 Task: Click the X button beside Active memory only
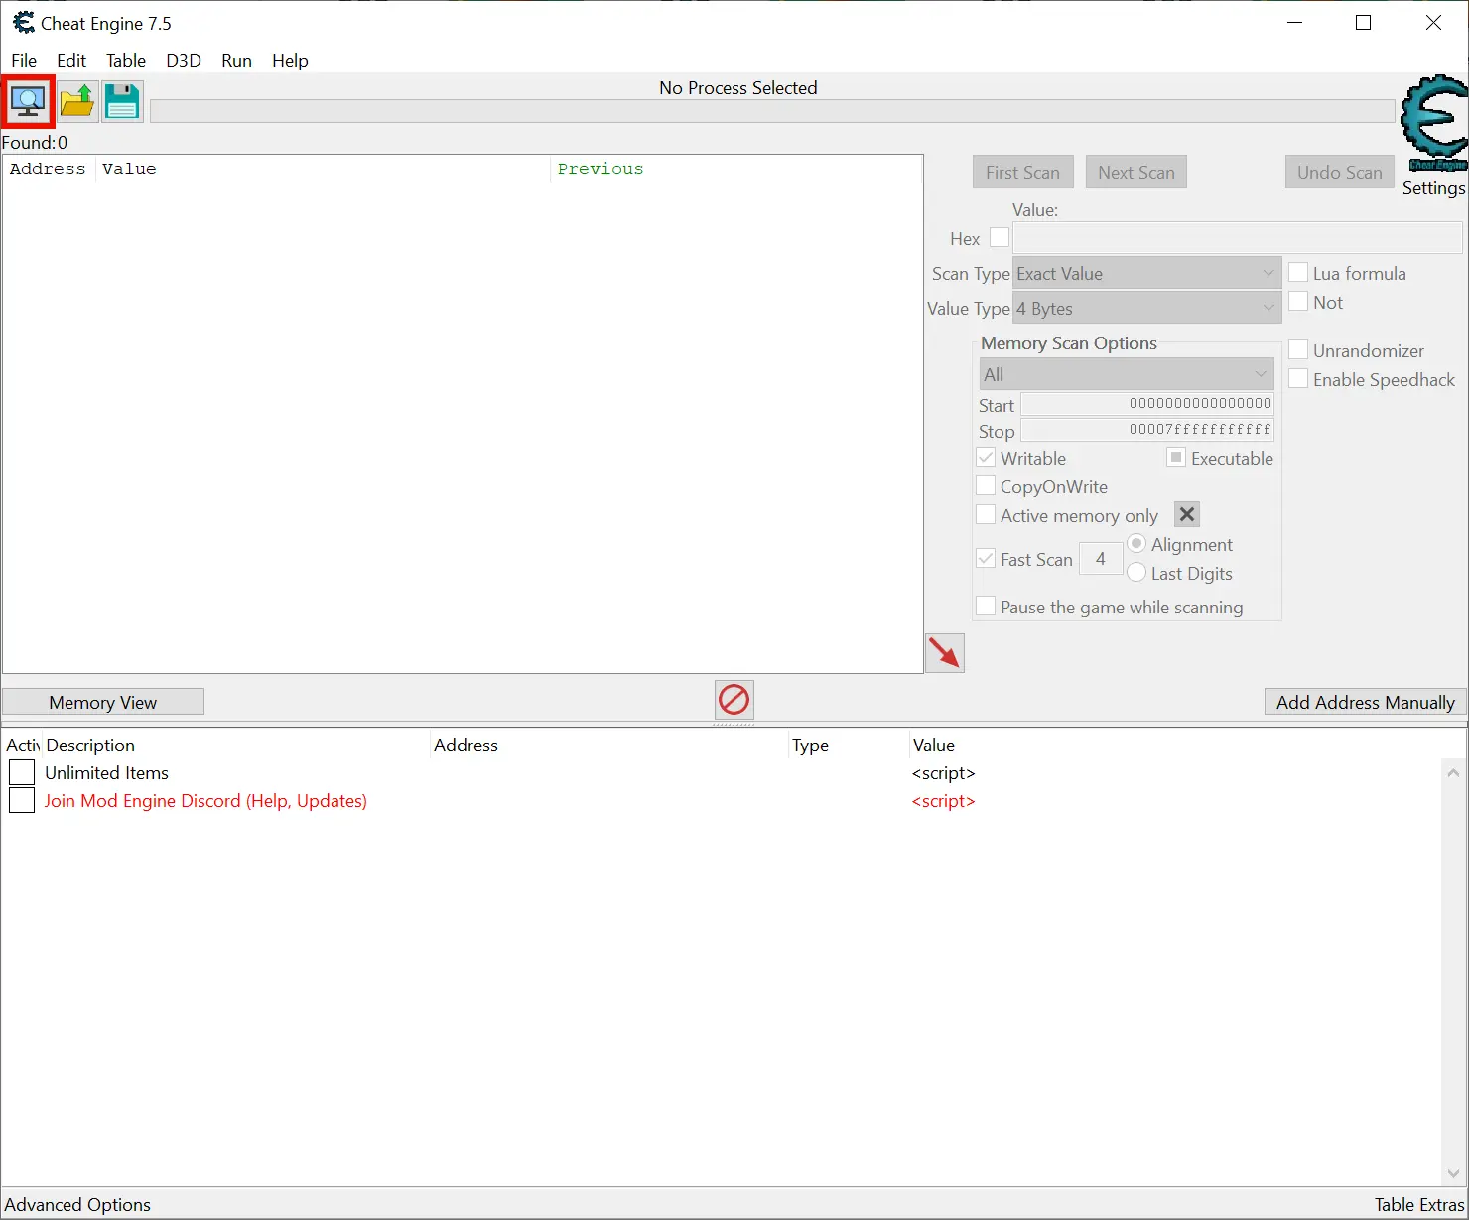point(1187,514)
